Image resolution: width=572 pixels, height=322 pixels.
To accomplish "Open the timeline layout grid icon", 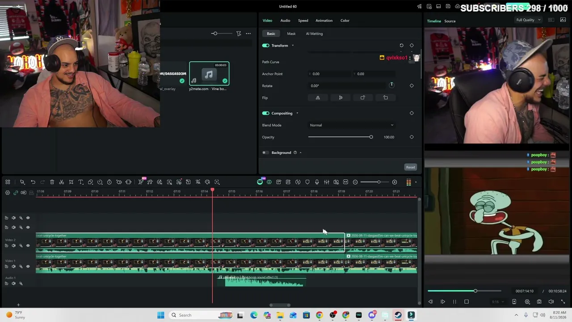I will pos(8,182).
